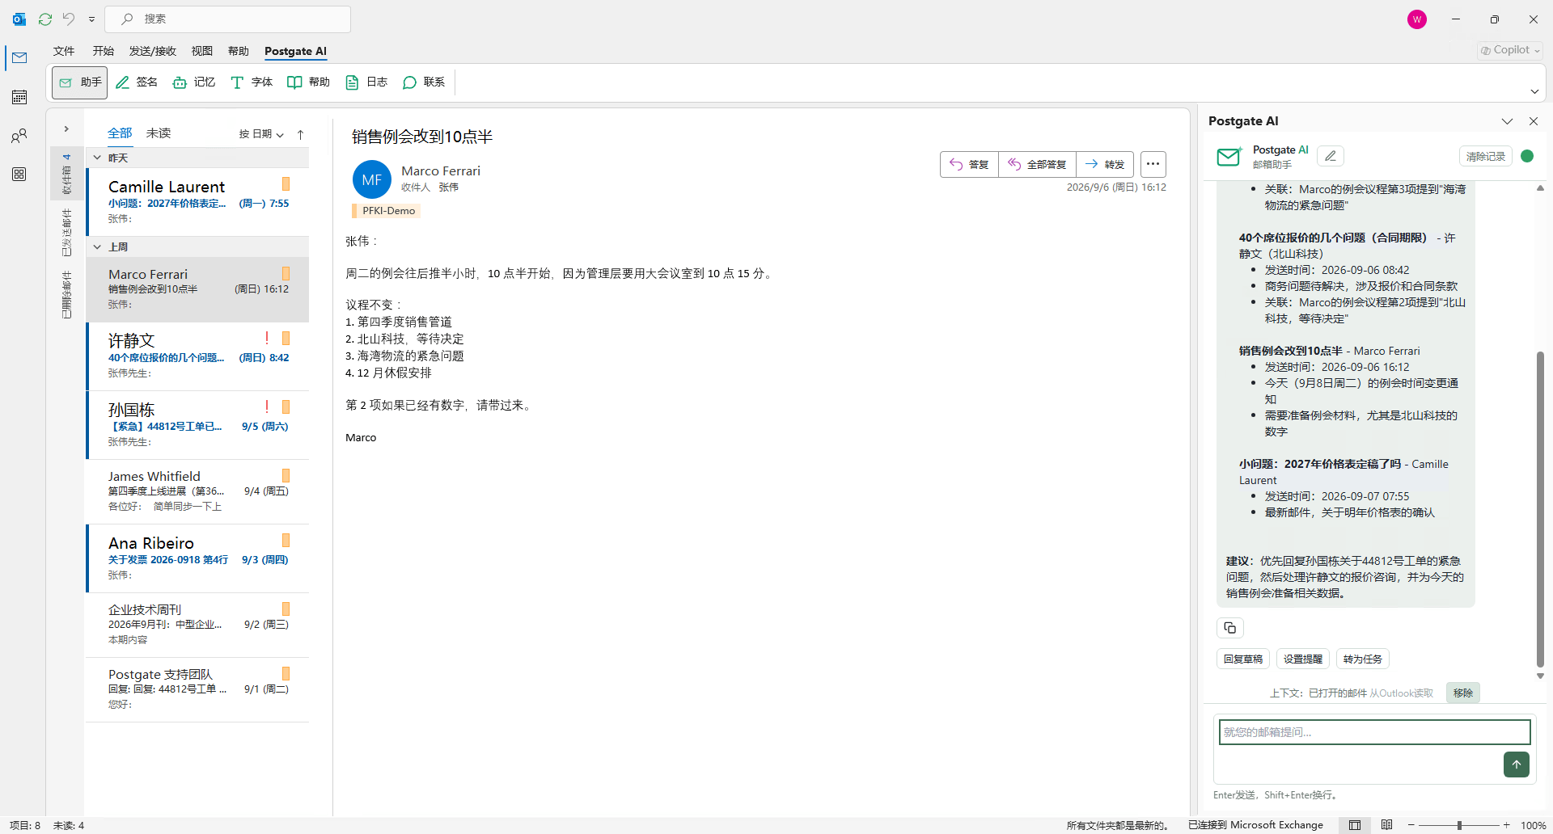Click the 转为任务 button
This screenshot has width=1553, height=834.
tap(1363, 659)
